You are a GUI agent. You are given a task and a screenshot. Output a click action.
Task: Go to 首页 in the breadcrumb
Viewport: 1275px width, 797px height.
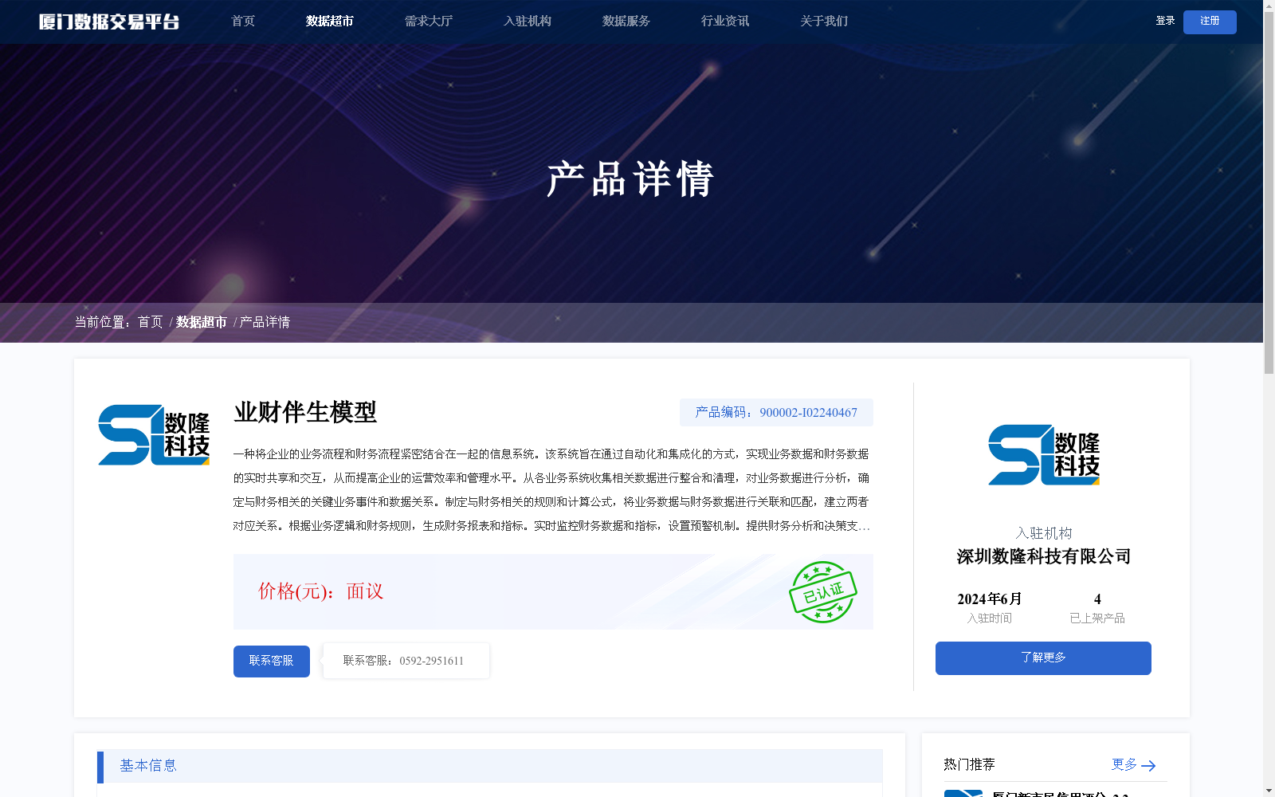click(x=151, y=322)
